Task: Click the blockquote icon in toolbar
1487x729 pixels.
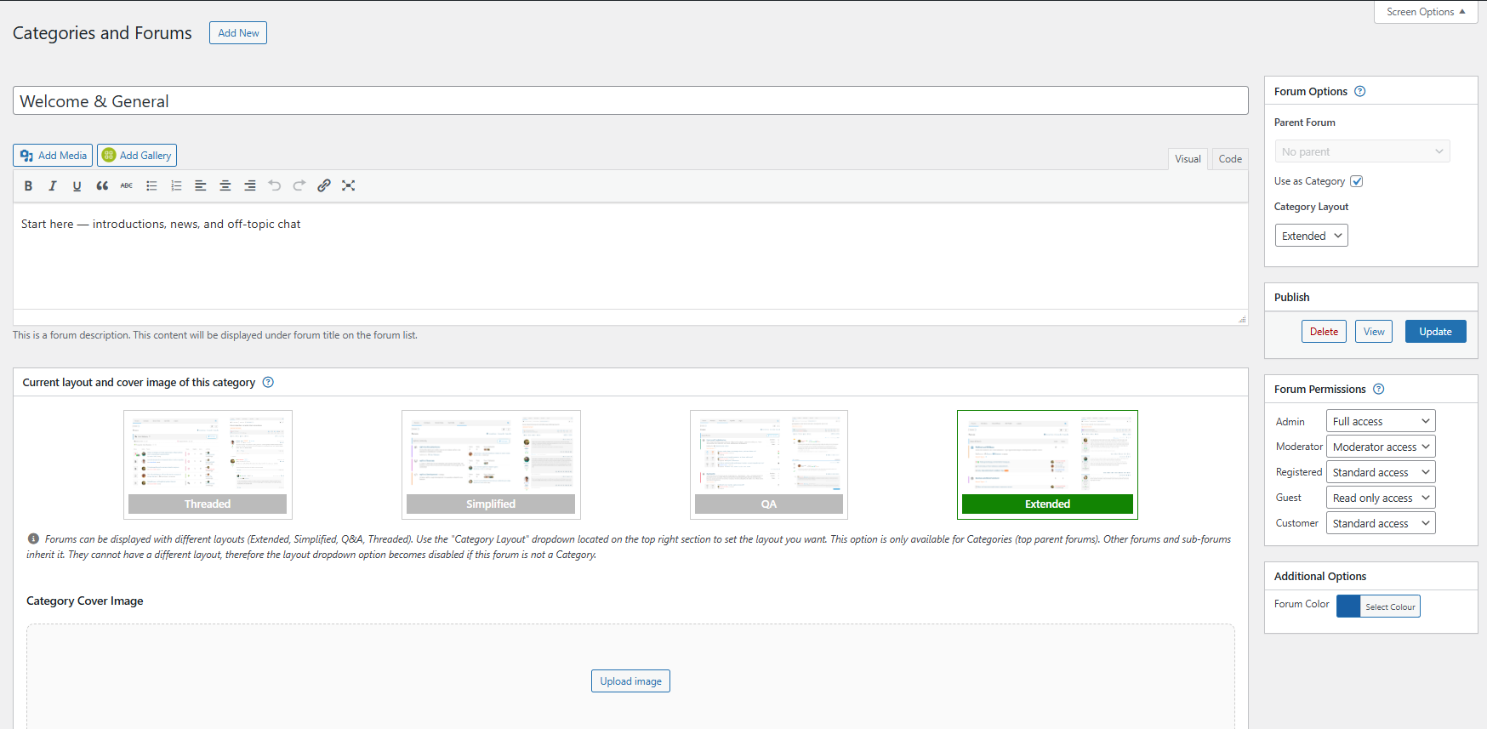Action: coord(102,185)
